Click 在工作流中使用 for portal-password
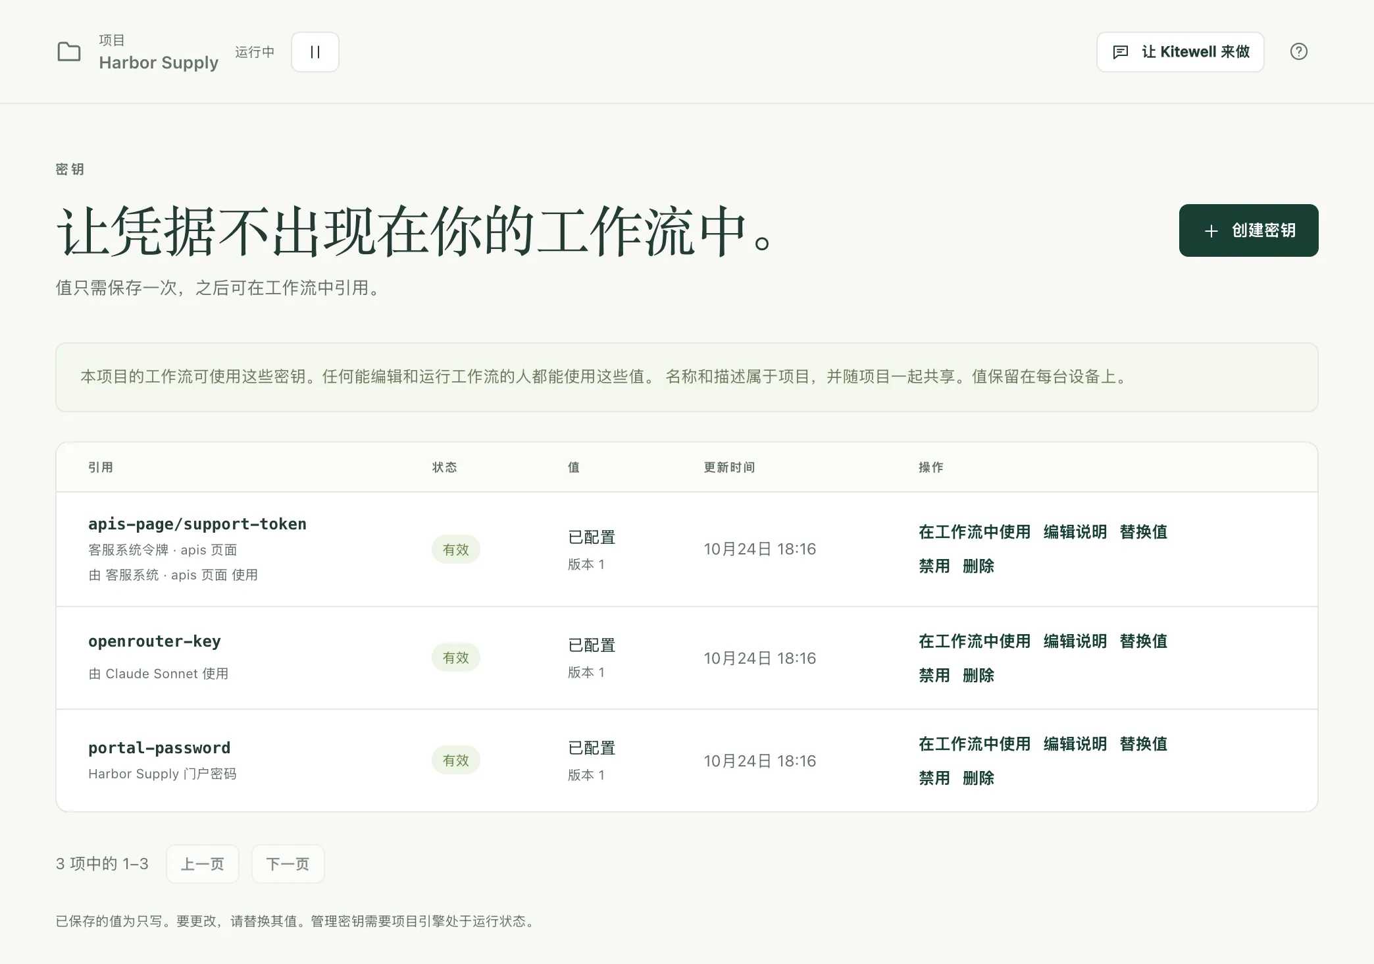 (x=975, y=744)
